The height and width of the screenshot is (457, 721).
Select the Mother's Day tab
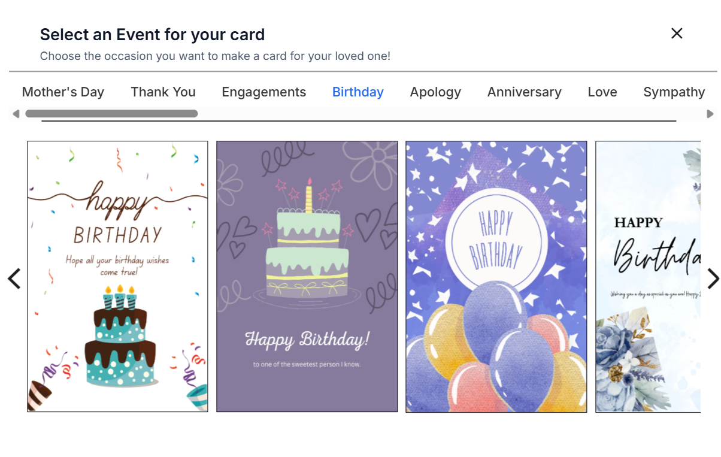pos(63,92)
